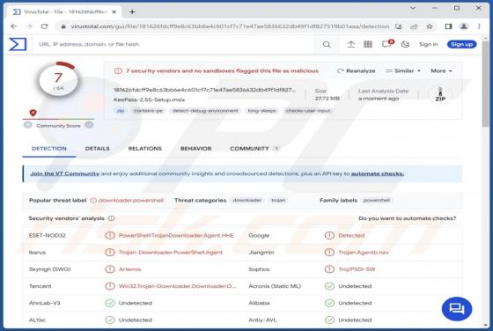Click the contains-pe tag
The width and height of the screenshot is (493, 331).
148,111
